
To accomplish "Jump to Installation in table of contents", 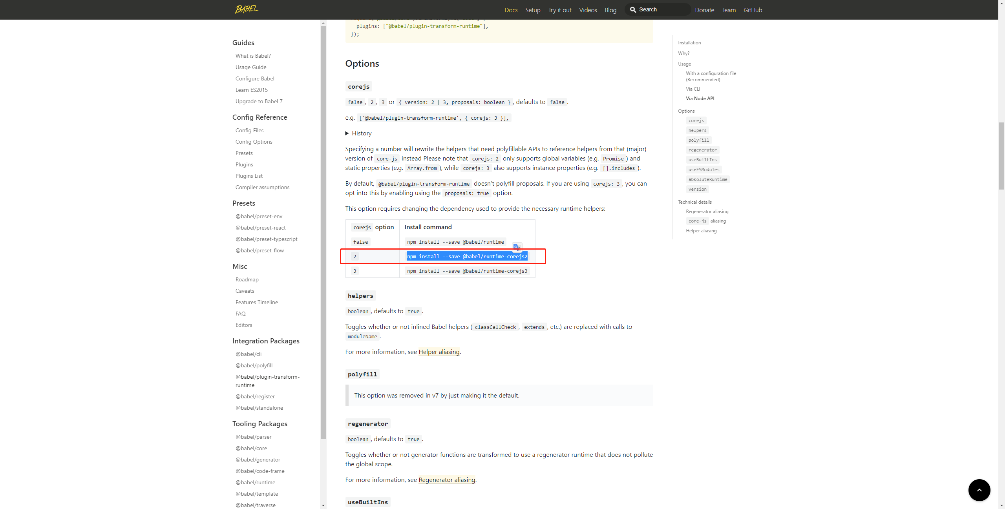I will [x=689, y=43].
